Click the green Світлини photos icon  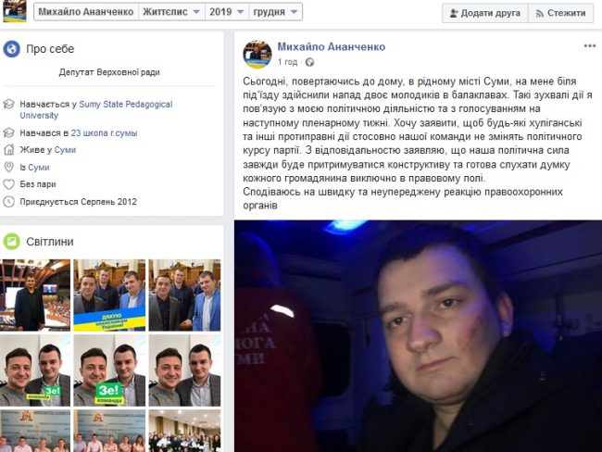(11, 242)
